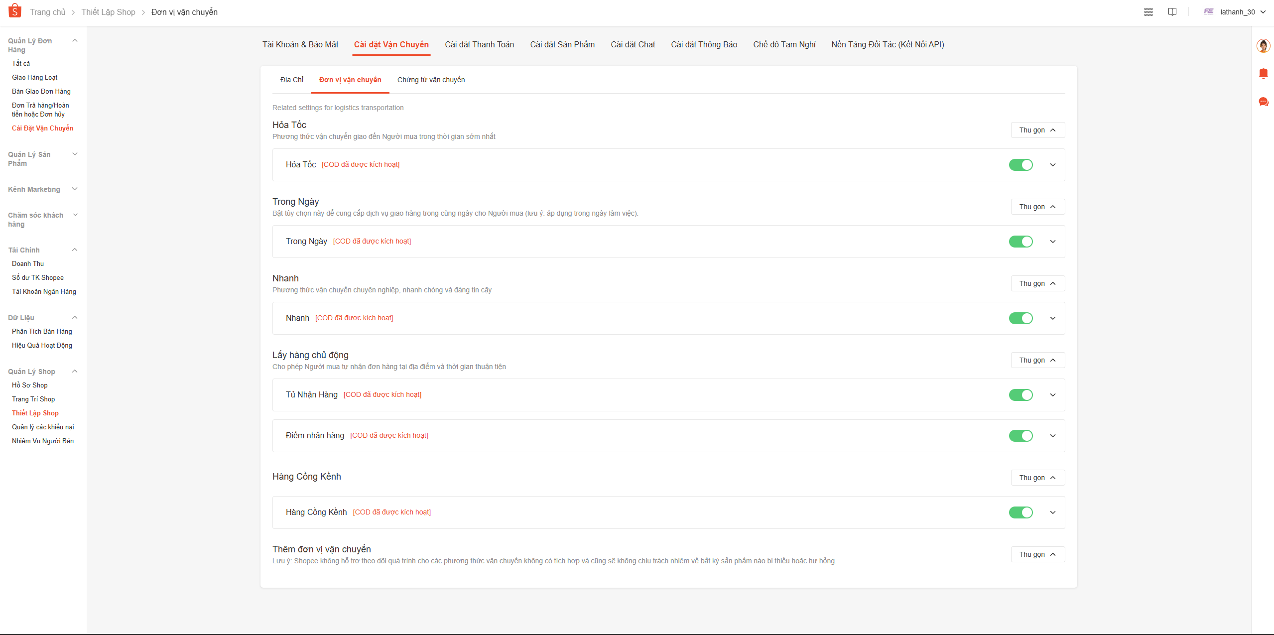This screenshot has width=1274, height=635.
Task: Click the profile avatar in right sidebar
Action: (1263, 46)
